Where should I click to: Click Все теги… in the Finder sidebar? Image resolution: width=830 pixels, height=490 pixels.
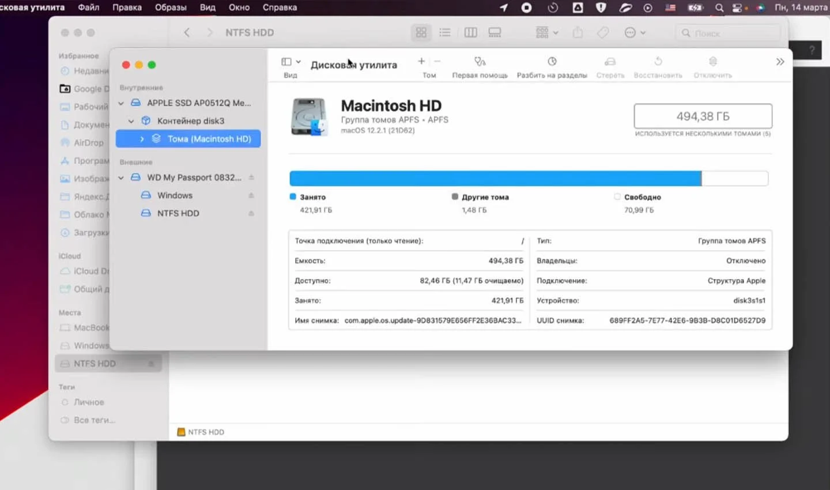(x=88, y=420)
